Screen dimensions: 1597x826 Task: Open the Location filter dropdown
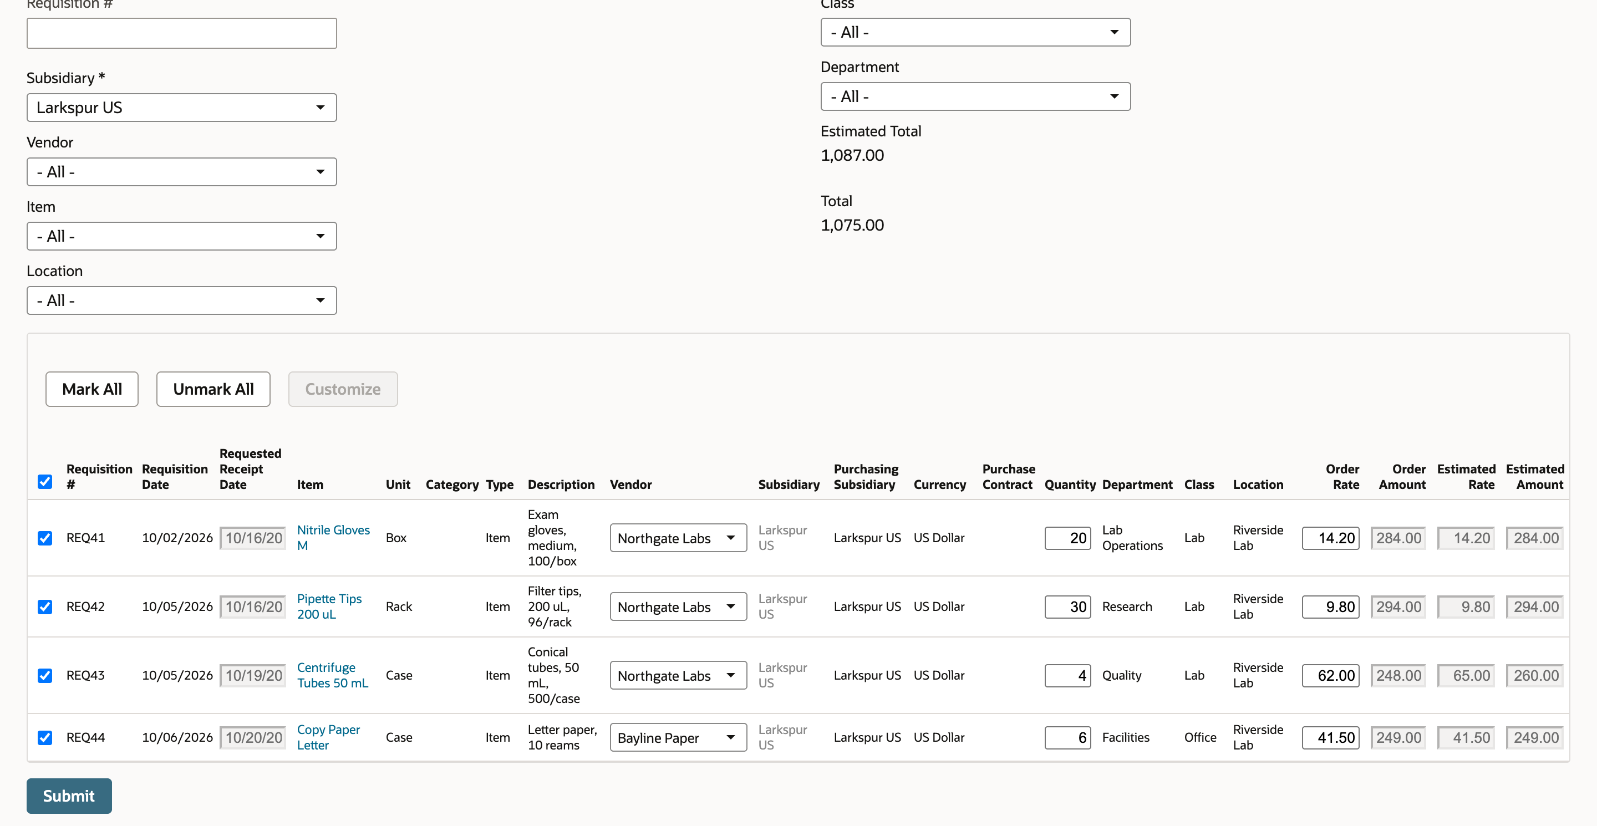(182, 300)
